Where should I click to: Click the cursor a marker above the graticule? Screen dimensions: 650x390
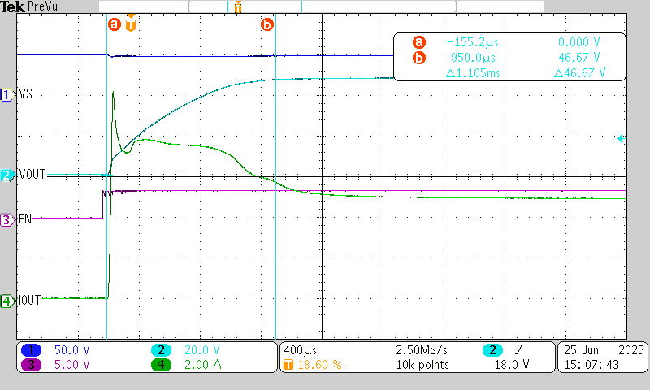(114, 24)
